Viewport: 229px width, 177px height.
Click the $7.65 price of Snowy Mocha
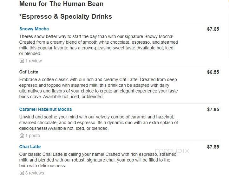tap(213, 29)
